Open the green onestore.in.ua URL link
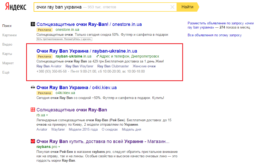 coord(67,30)
